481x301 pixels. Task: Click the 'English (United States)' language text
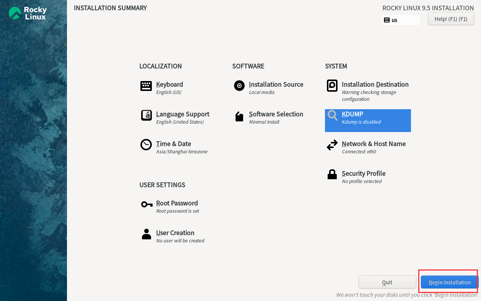coord(180,122)
